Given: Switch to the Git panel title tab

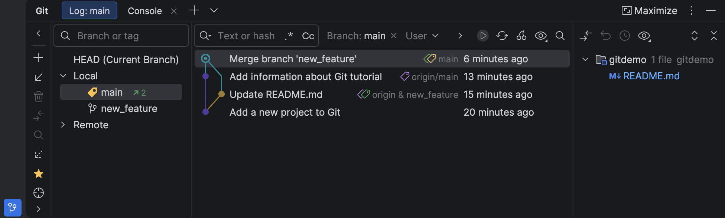Looking at the screenshot, I should click(42, 11).
